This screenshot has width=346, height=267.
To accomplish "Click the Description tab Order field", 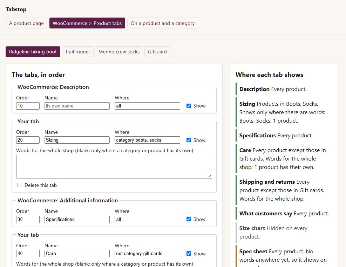I will (28, 106).
